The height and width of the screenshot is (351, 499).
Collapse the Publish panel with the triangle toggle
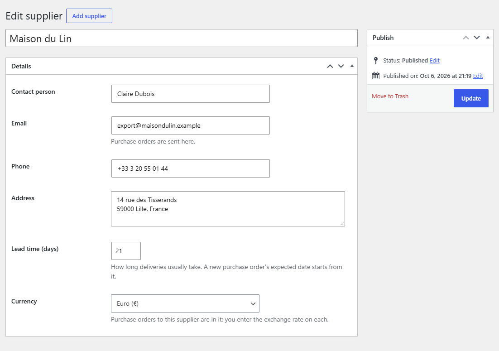pos(488,38)
